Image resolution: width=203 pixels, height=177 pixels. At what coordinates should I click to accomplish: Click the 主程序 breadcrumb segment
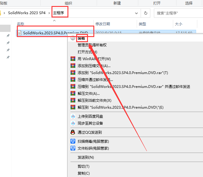tap(58, 13)
